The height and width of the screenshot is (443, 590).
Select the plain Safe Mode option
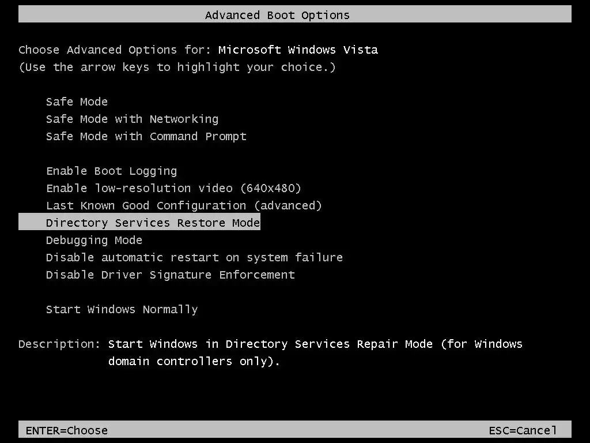77,102
